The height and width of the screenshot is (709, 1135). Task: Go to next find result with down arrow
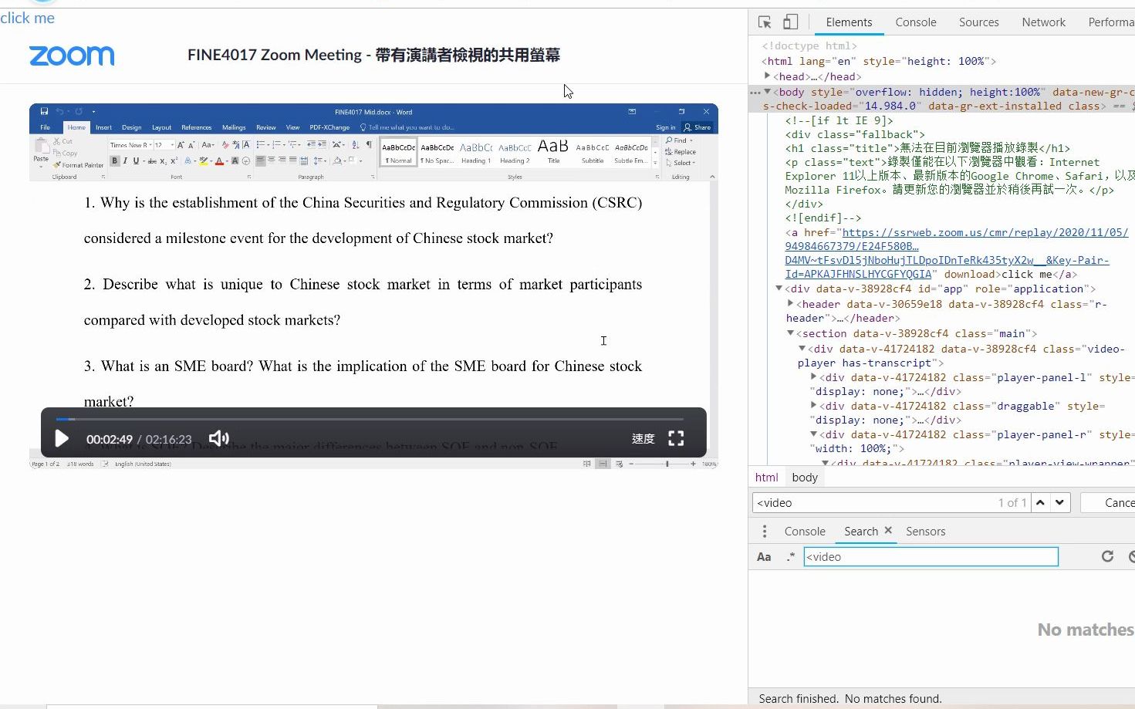(x=1060, y=502)
